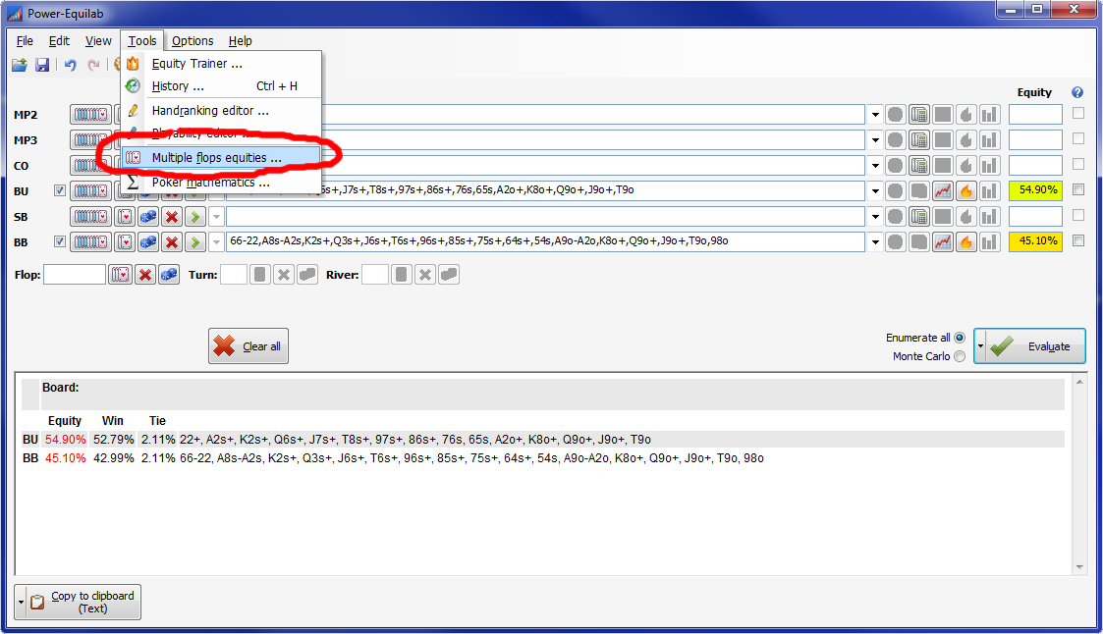Image resolution: width=1103 pixels, height=634 pixels.
Task: Tick the checkbox right of SB equity
Action: pyautogui.click(x=1078, y=215)
